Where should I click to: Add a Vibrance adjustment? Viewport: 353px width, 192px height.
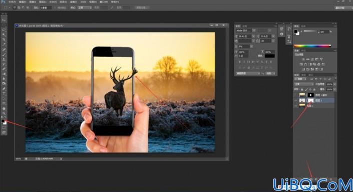tap(321, 59)
